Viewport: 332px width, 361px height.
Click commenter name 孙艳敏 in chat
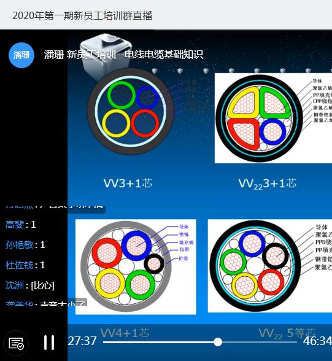pyautogui.click(x=19, y=245)
